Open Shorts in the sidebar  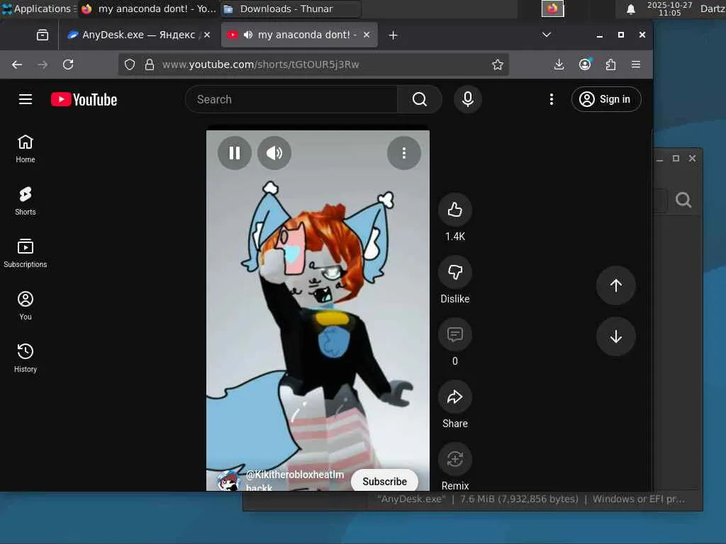pos(26,200)
